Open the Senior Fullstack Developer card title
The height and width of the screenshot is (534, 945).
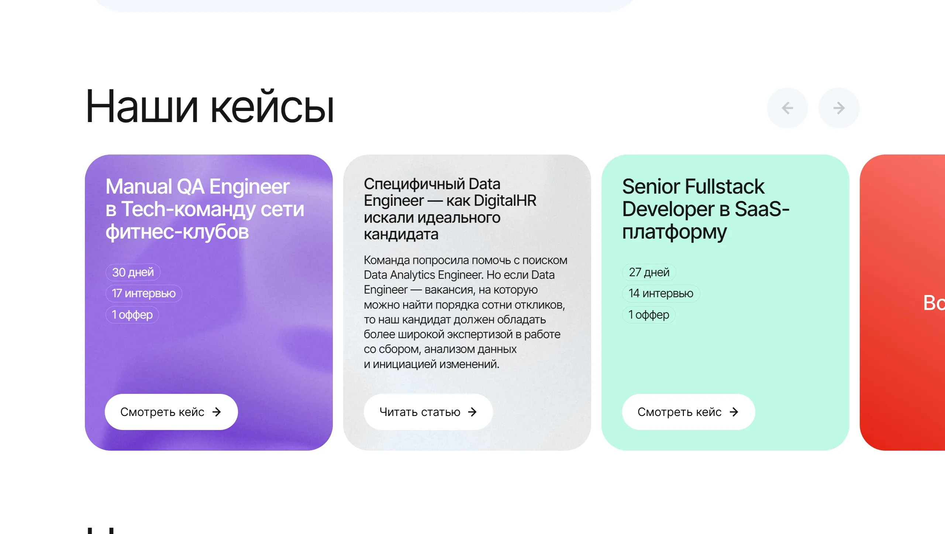(705, 209)
